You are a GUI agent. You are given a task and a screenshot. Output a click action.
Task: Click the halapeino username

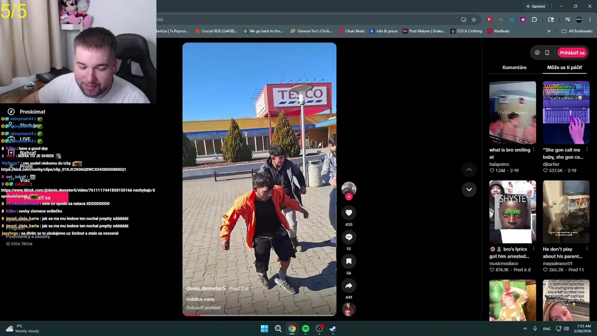point(499,164)
